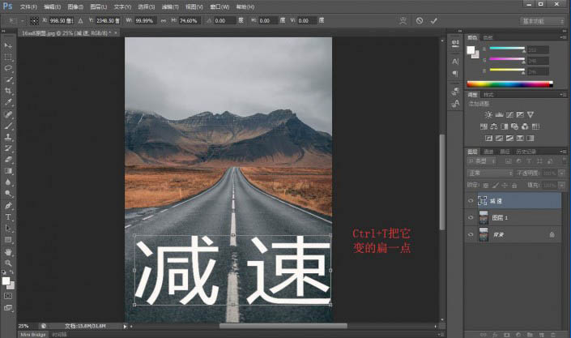Toggle lock position icon
This screenshot has width=571, height=338.
[x=505, y=186]
